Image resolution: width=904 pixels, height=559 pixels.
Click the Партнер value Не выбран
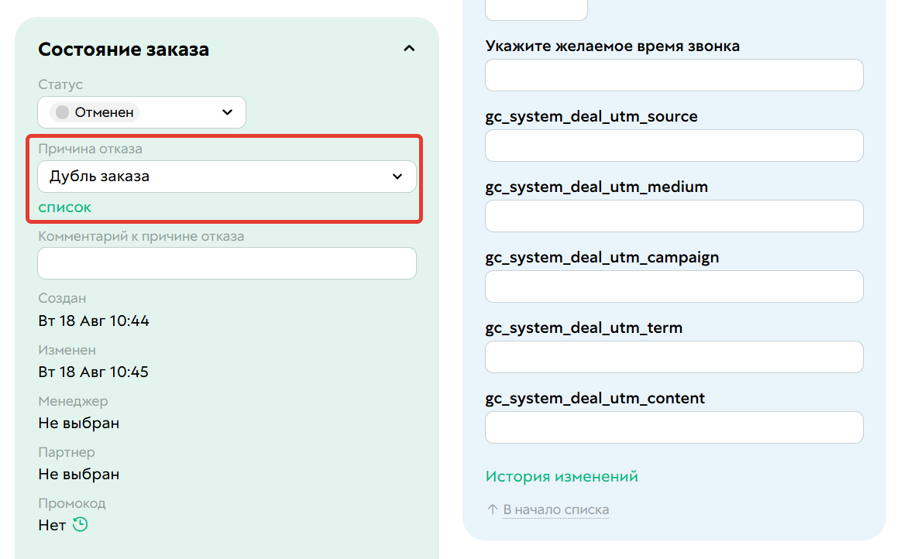(x=79, y=475)
